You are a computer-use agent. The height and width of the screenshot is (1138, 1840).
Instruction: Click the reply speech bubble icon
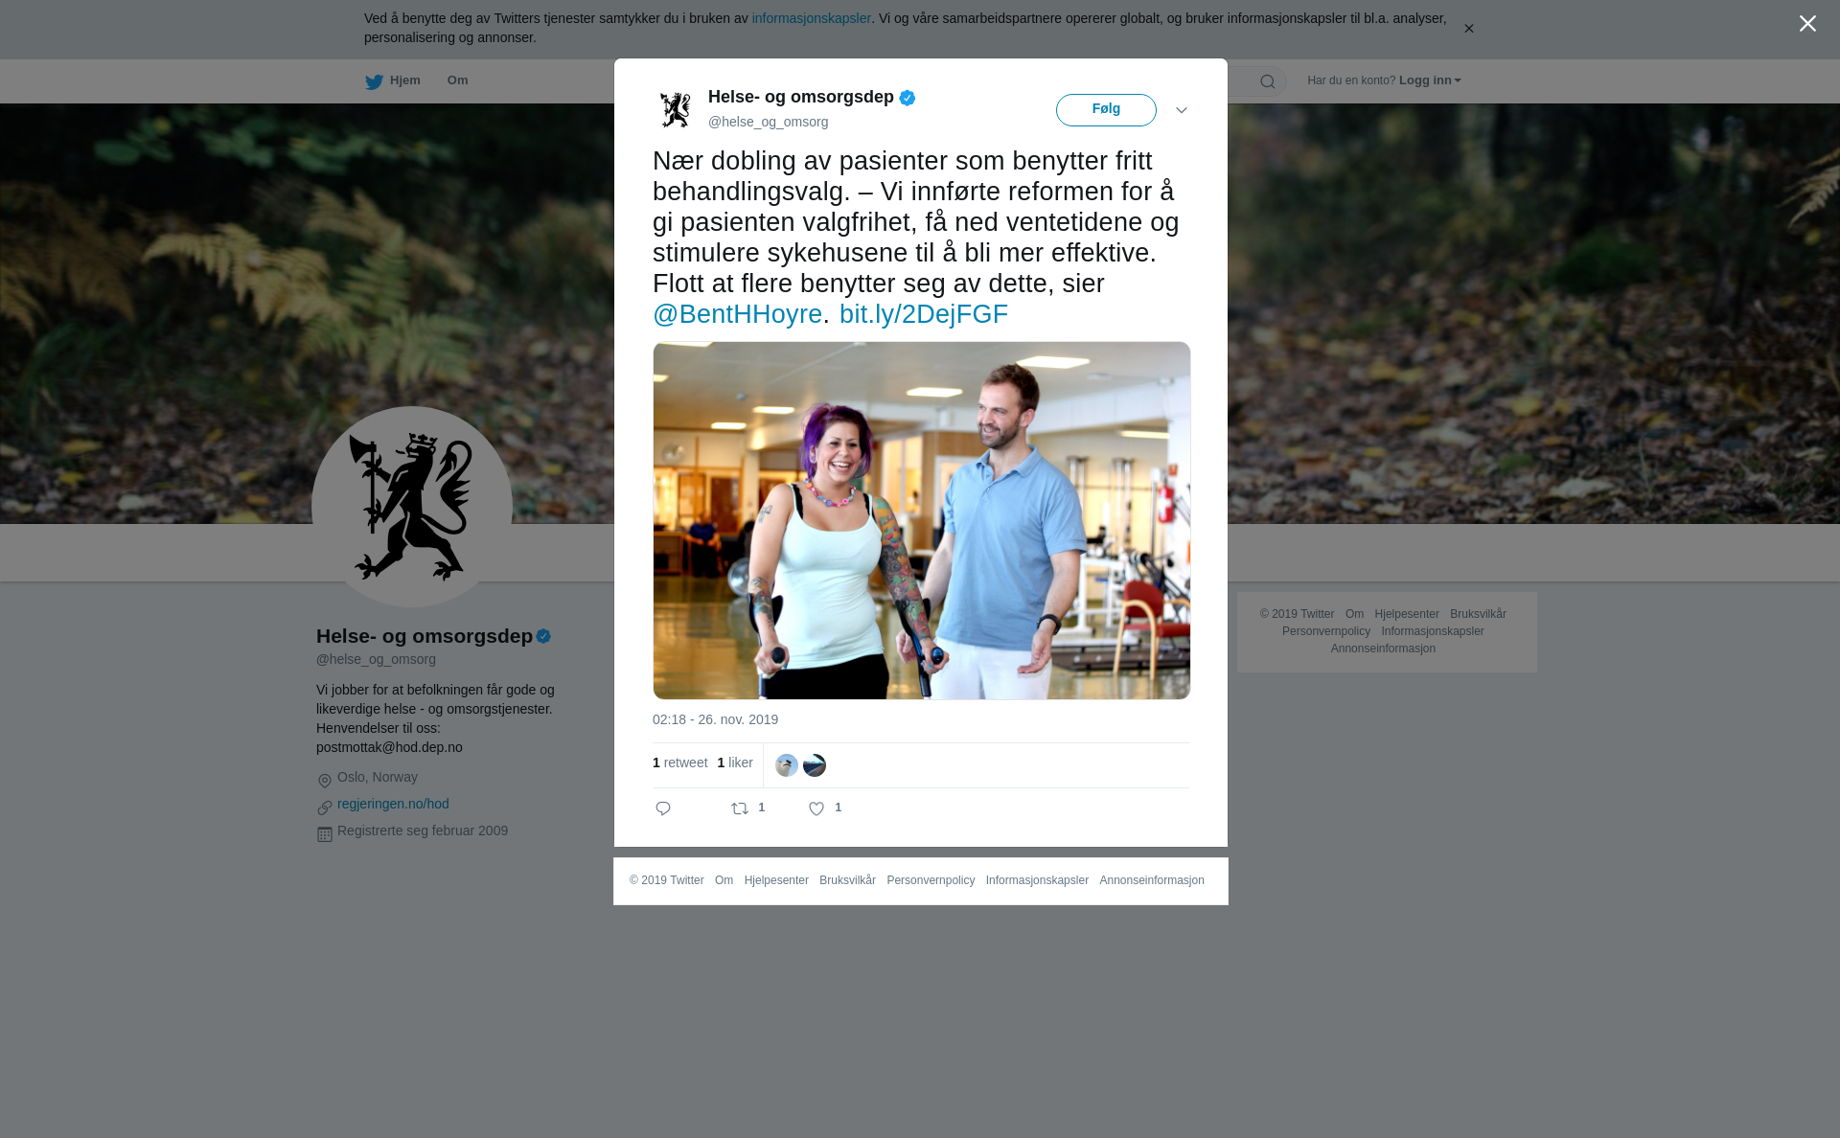[x=663, y=808]
